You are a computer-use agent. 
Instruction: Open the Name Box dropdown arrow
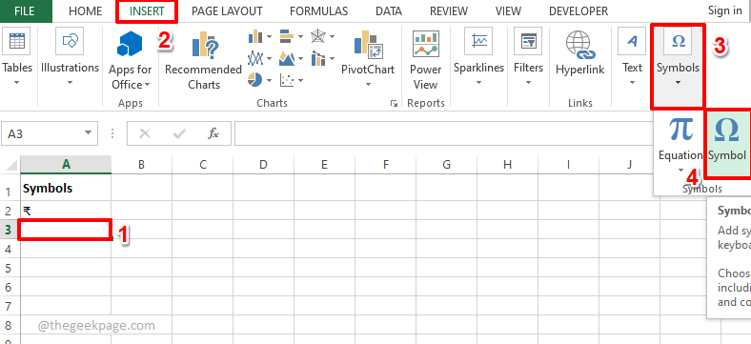click(x=88, y=133)
